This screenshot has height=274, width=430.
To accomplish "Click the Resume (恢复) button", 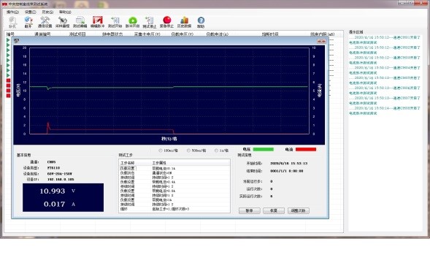I will pyautogui.click(x=274, y=210).
